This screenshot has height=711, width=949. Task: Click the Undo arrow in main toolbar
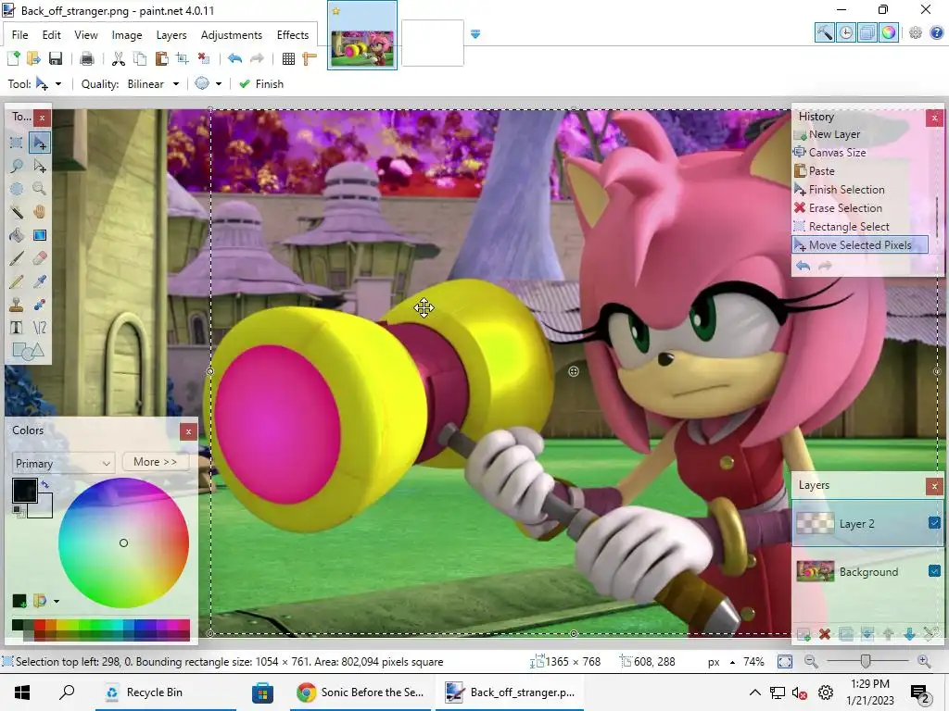click(234, 58)
